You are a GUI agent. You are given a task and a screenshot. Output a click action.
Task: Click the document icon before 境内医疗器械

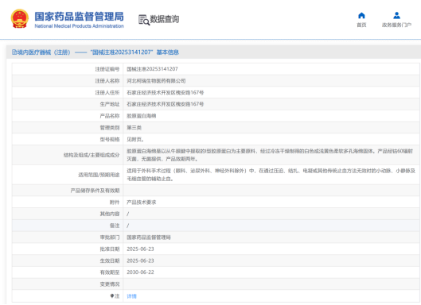pyautogui.click(x=14, y=52)
